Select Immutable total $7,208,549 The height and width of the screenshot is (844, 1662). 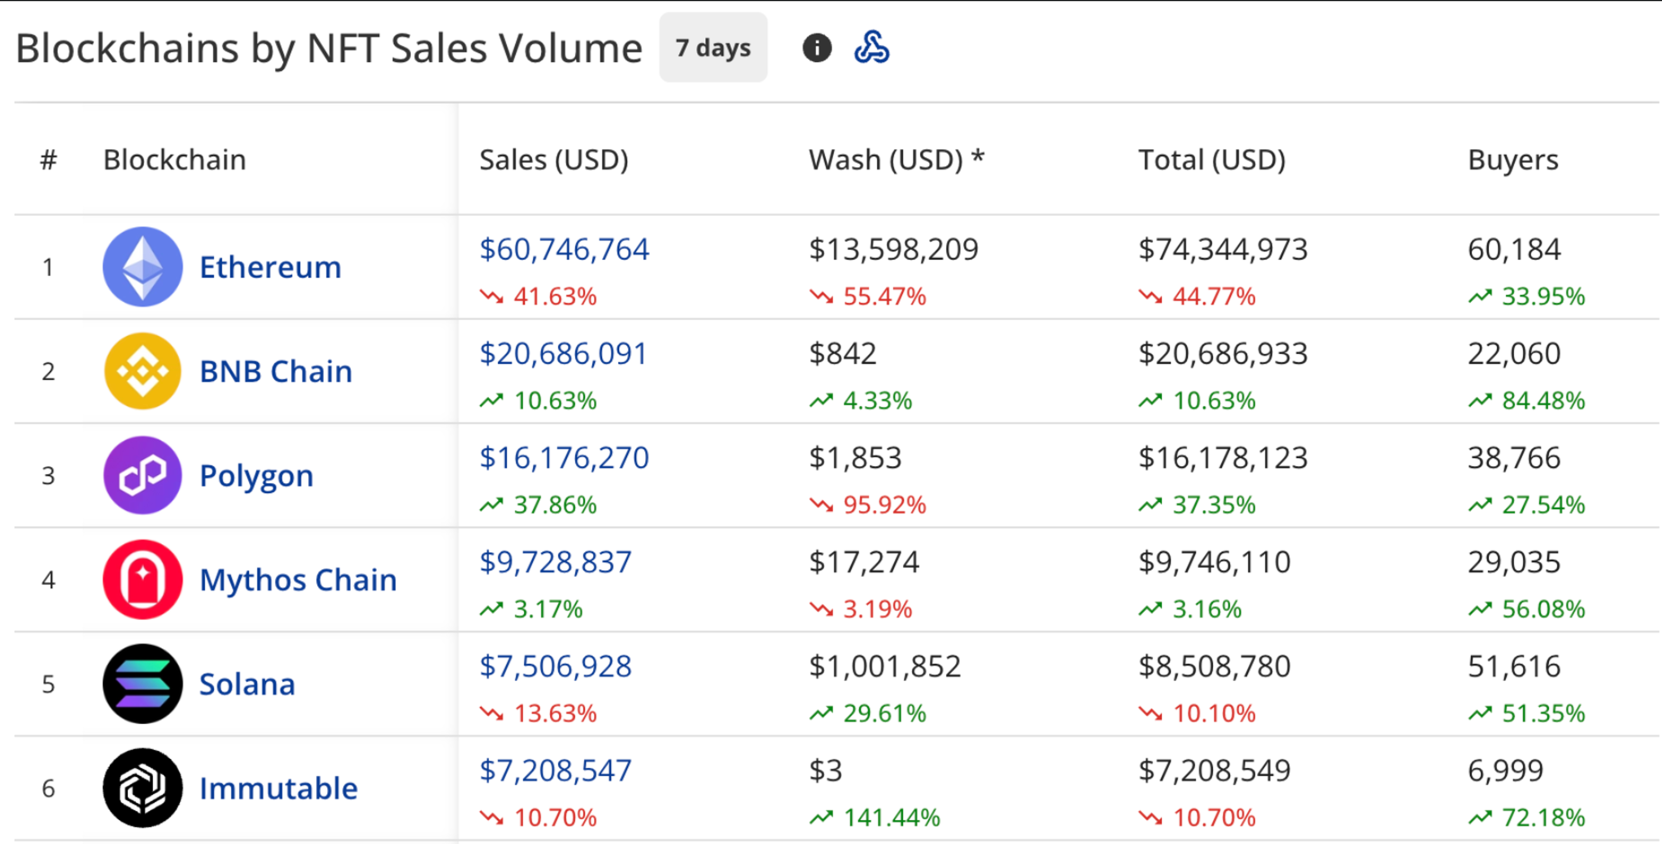pos(1215,770)
